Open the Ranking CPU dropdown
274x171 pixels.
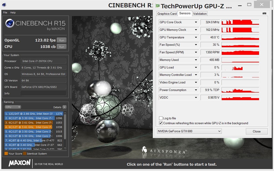tap(13, 107)
